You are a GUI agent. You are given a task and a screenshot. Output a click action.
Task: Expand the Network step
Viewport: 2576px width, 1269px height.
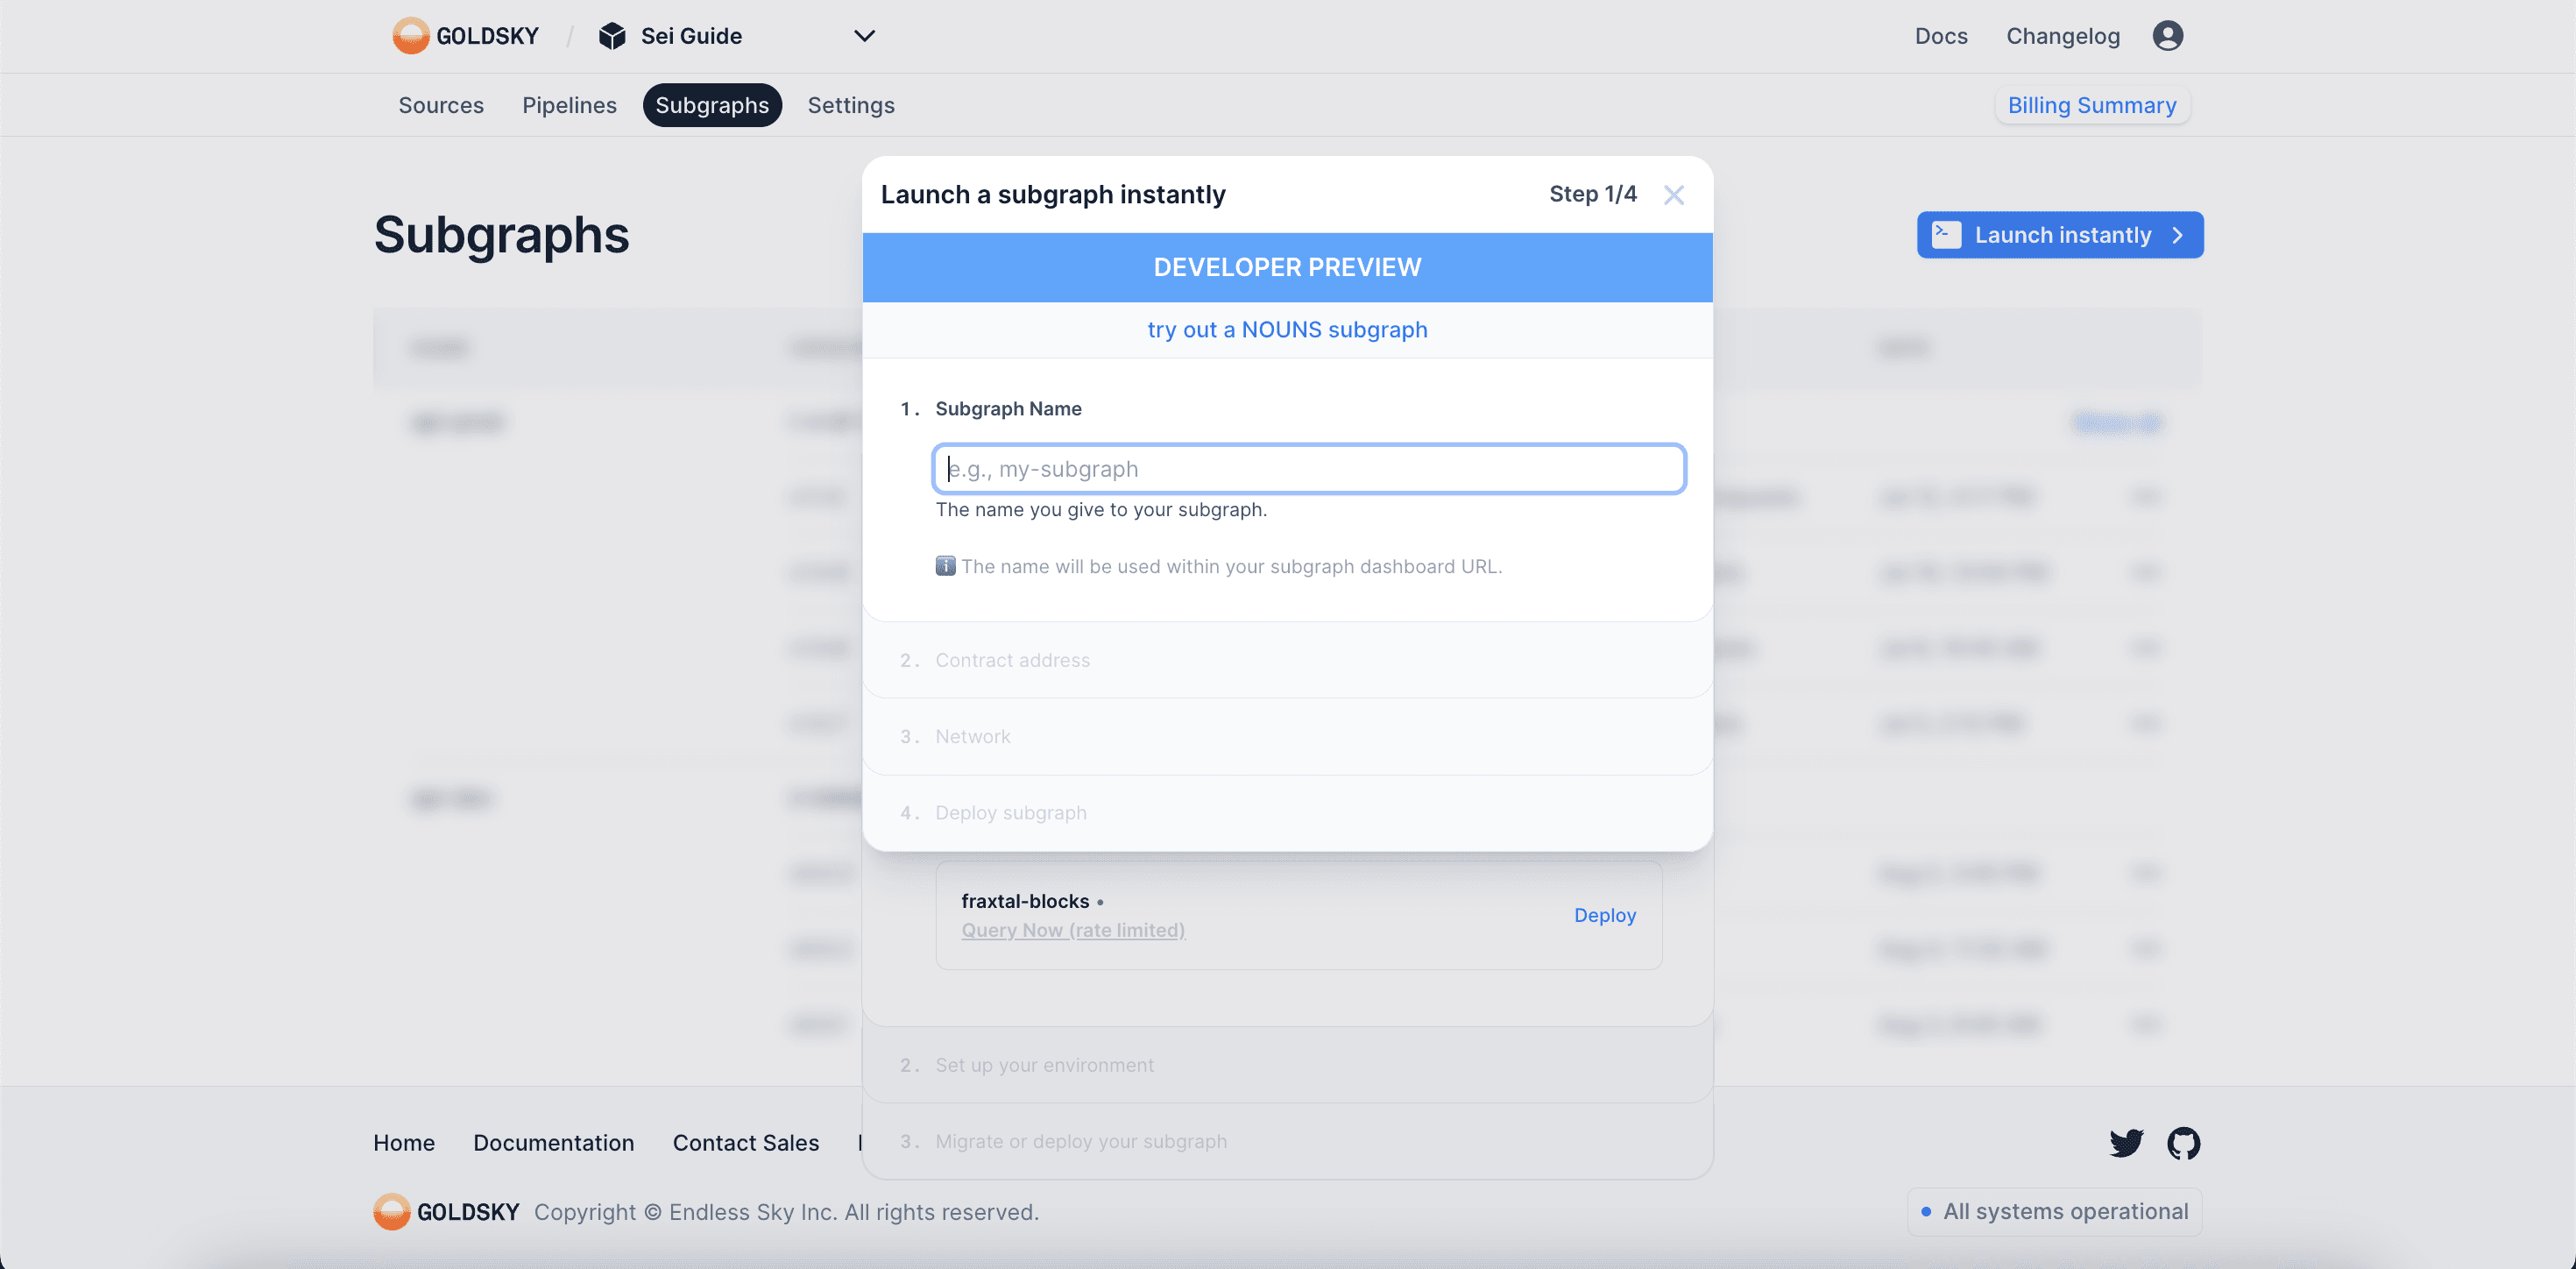pyautogui.click(x=972, y=736)
